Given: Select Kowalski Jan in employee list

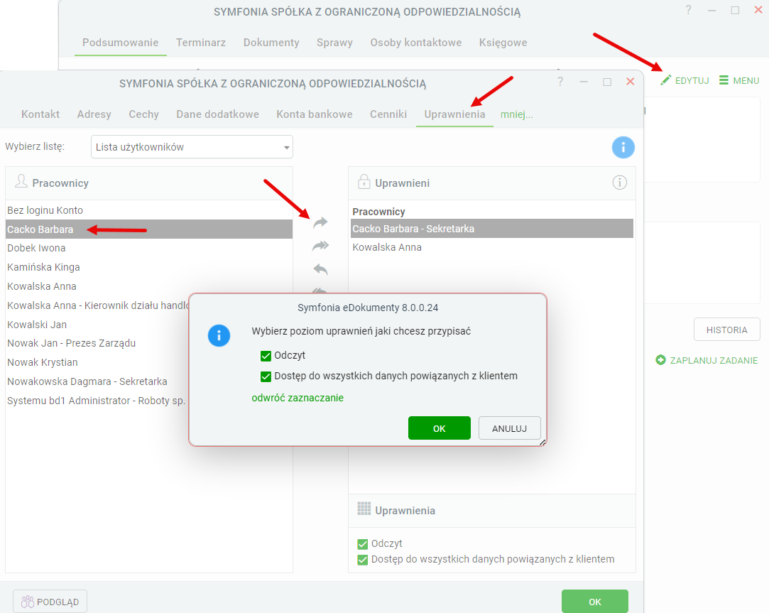Looking at the screenshot, I should pyautogui.click(x=97, y=325).
